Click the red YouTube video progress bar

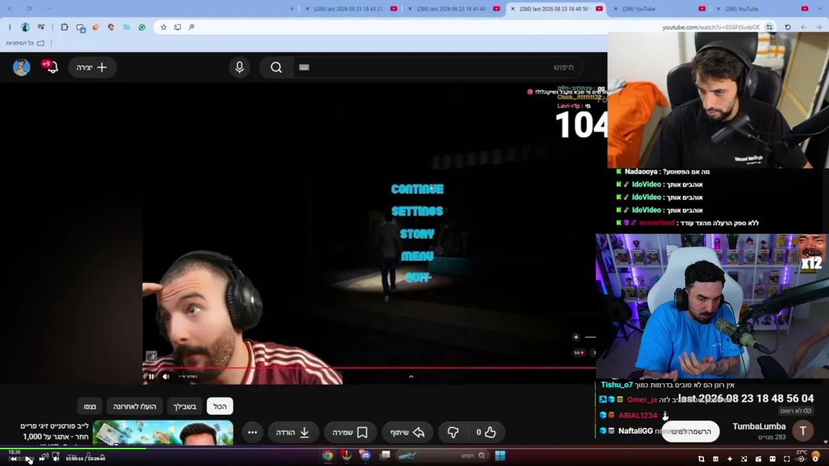(x=369, y=368)
